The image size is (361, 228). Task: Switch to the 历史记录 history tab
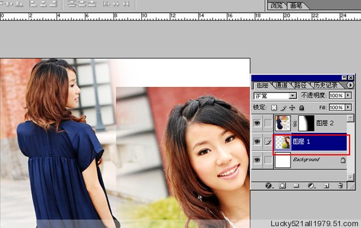(x=326, y=85)
